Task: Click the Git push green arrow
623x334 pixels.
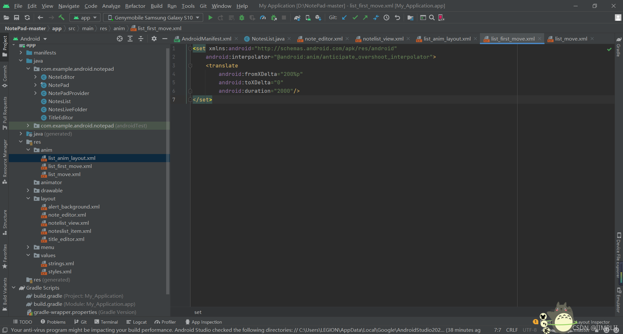Action: (x=365, y=18)
